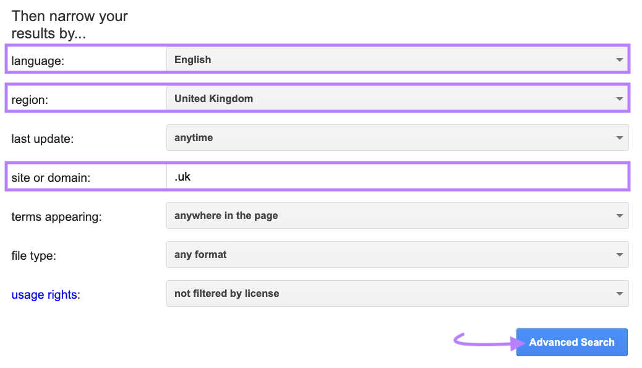Open the file type selector showing any format
Viewport: 642px width, 368px height.
point(396,254)
